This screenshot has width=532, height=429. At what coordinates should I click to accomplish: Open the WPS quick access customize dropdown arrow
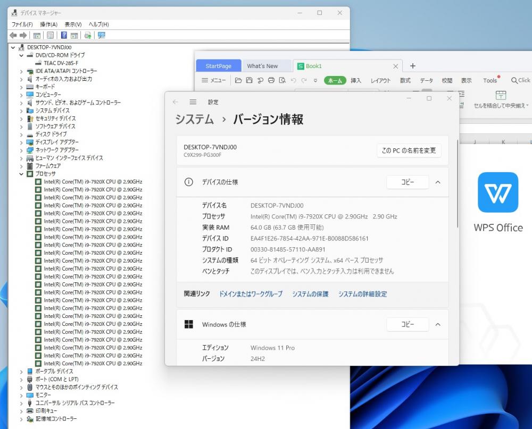pos(315,80)
